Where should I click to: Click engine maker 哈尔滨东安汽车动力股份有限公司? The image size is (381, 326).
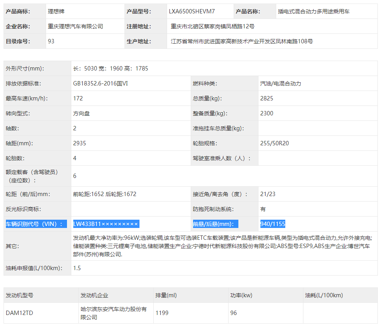point(114,313)
